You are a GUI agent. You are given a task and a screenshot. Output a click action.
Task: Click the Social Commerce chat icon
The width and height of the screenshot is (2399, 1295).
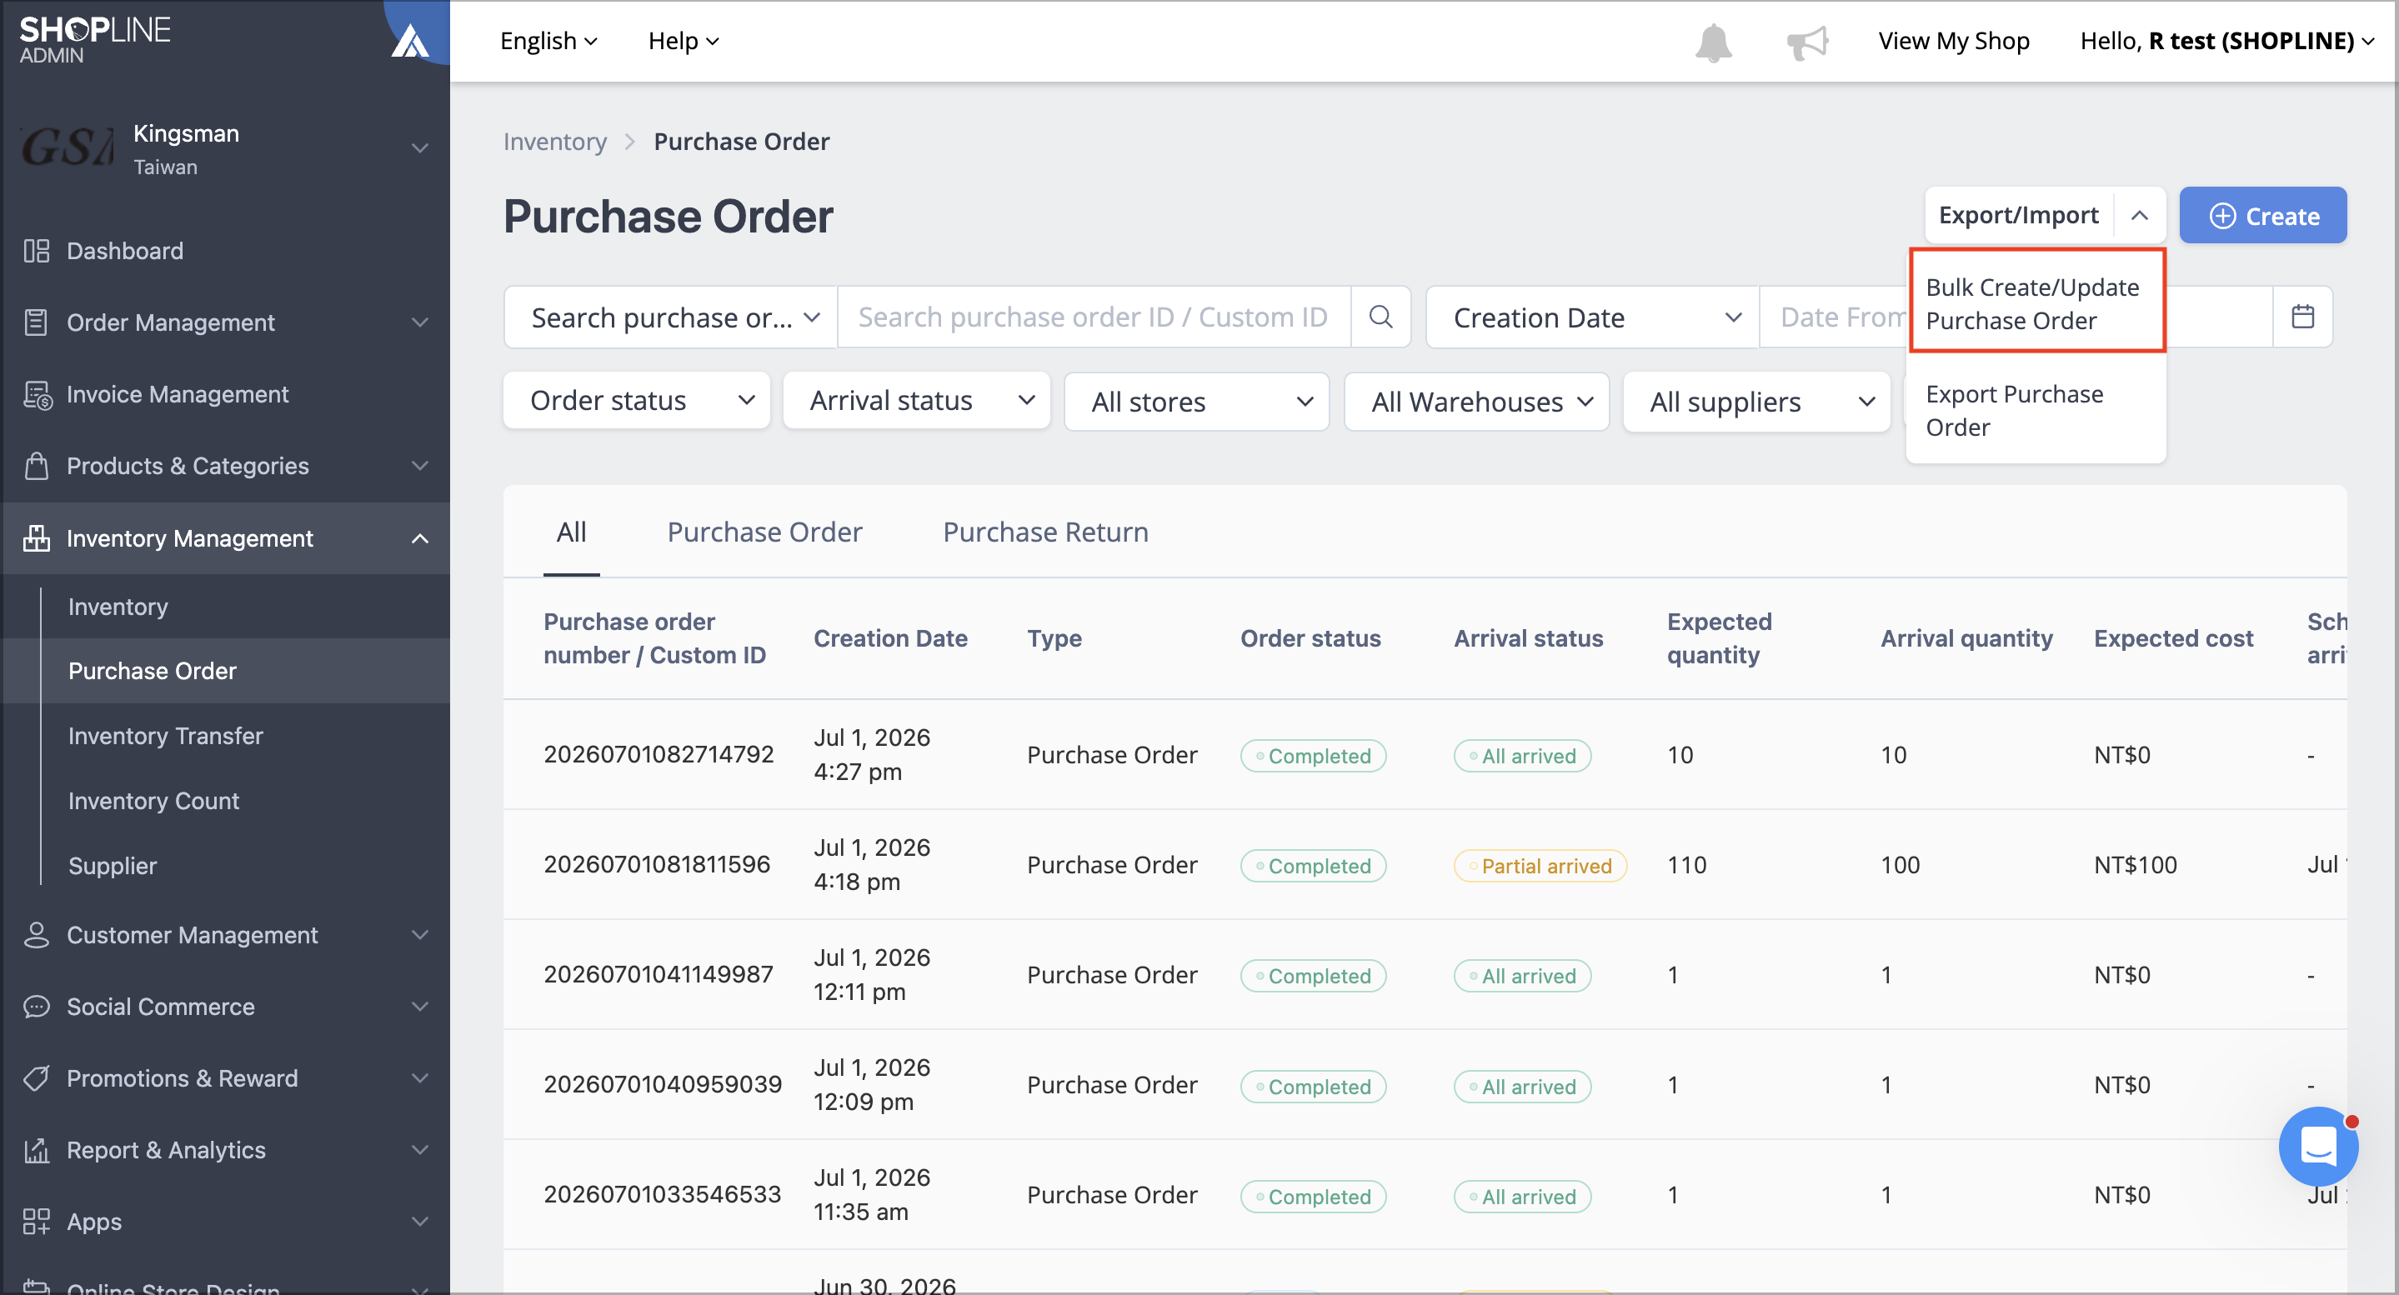[x=37, y=1007]
